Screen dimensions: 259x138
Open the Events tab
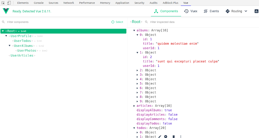pyautogui.click(x=211, y=11)
